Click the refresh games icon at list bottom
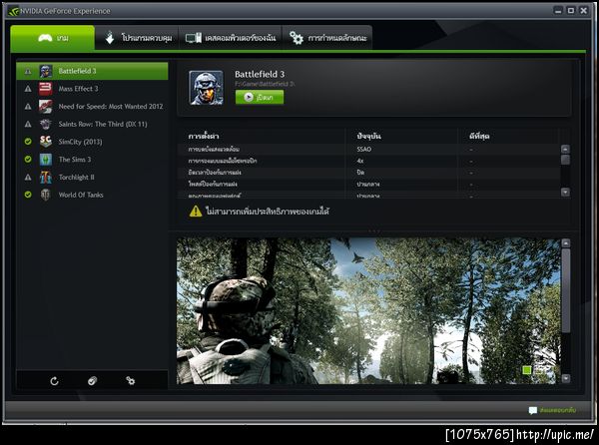 click(54, 381)
